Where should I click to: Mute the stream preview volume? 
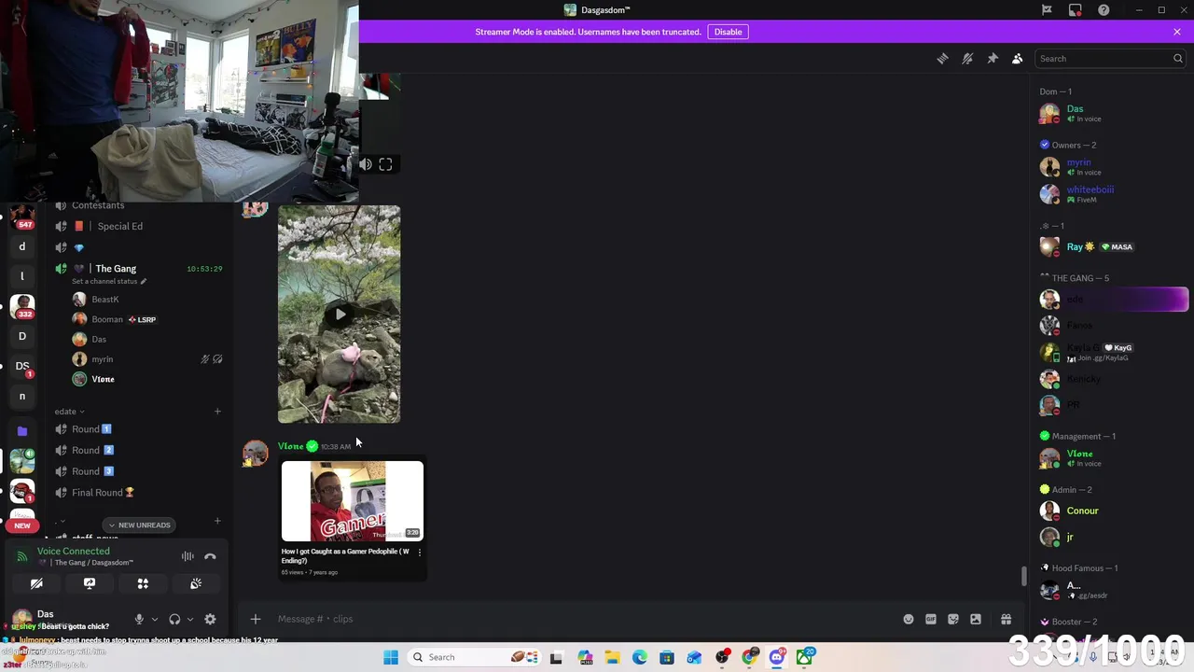(x=365, y=164)
